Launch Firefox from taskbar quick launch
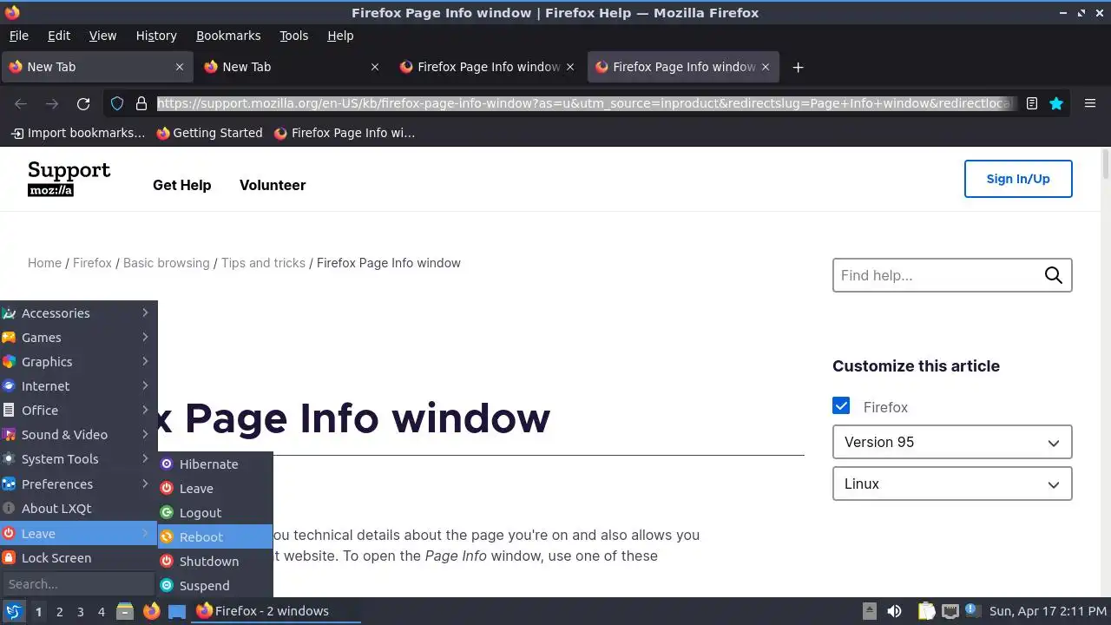 (x=151, y=611)
